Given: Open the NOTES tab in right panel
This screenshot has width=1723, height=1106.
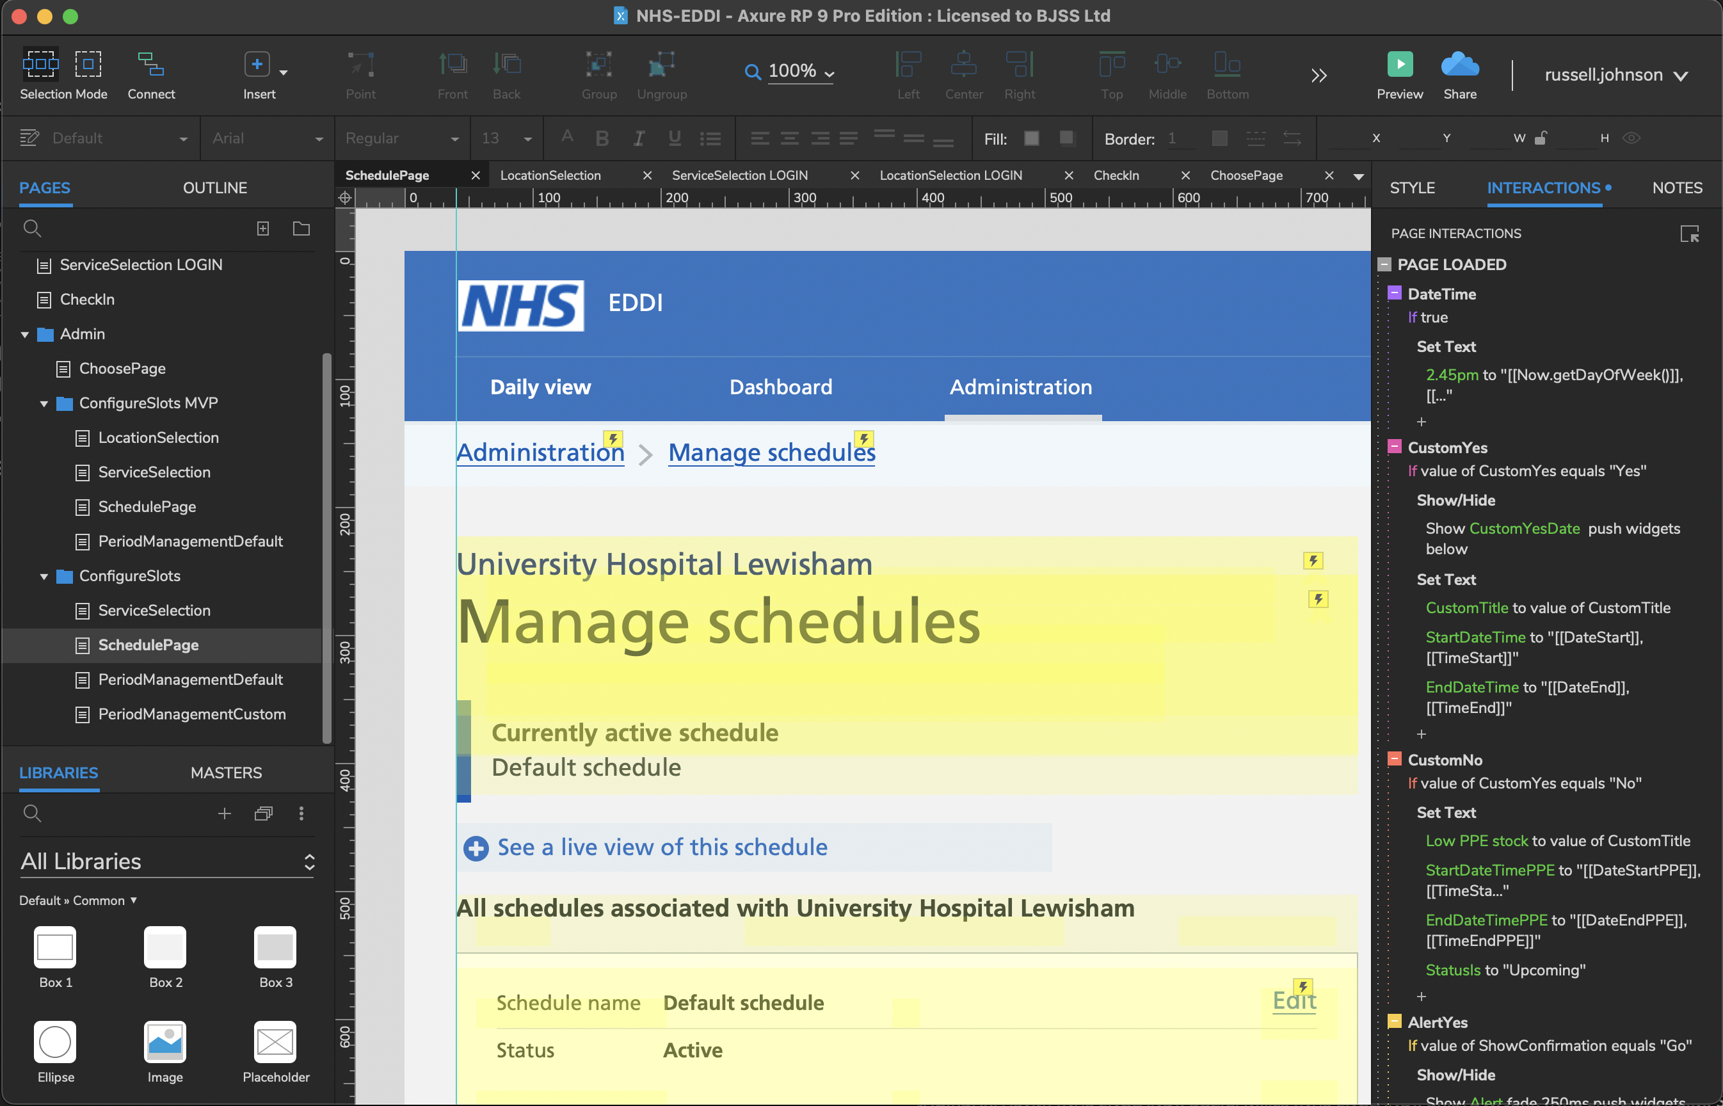Looking at the screenshot, I should click(1676, 188).
